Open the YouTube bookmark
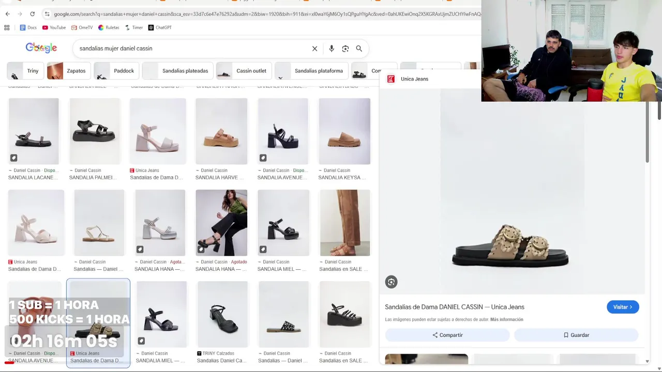The image size is (662, 372). click(54, 27)
